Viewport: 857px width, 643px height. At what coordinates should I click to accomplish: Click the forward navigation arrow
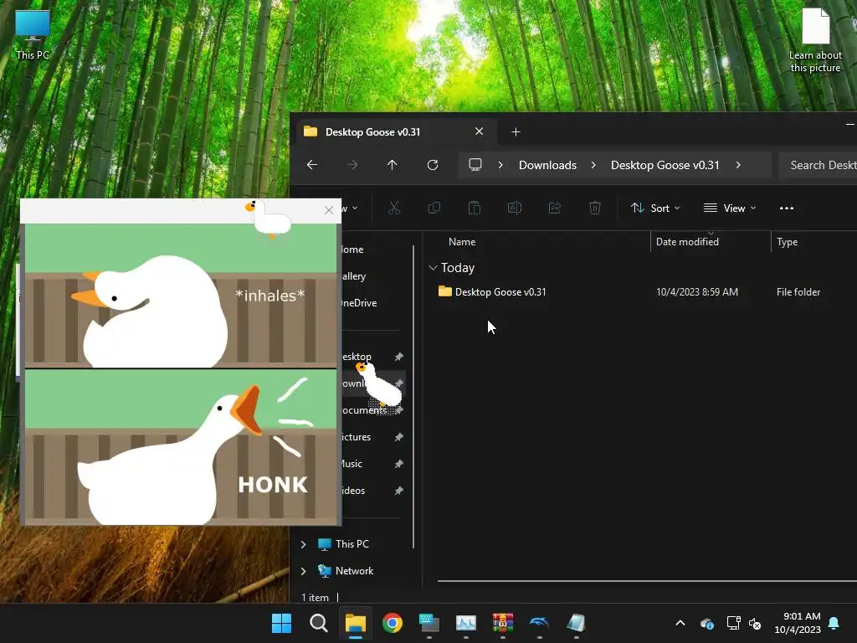352,165
